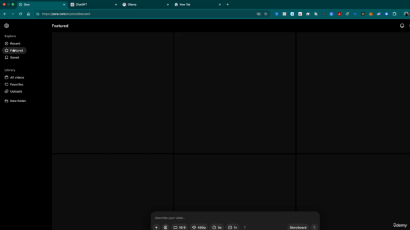
Task: Open the 5s duration dropdown
Action: pos(217,227)
